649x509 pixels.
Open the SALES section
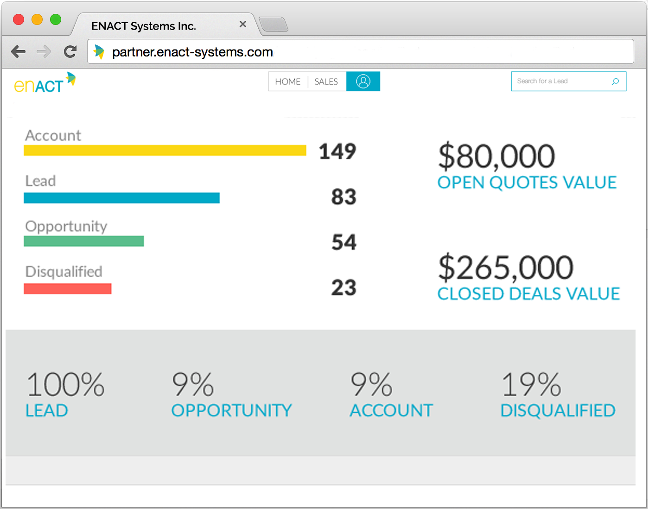[326, 81]
